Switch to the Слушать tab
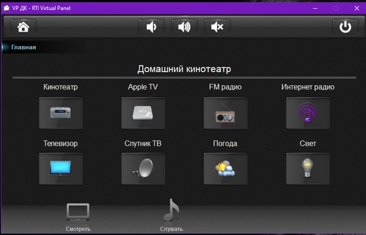 [x=172, y=215]
